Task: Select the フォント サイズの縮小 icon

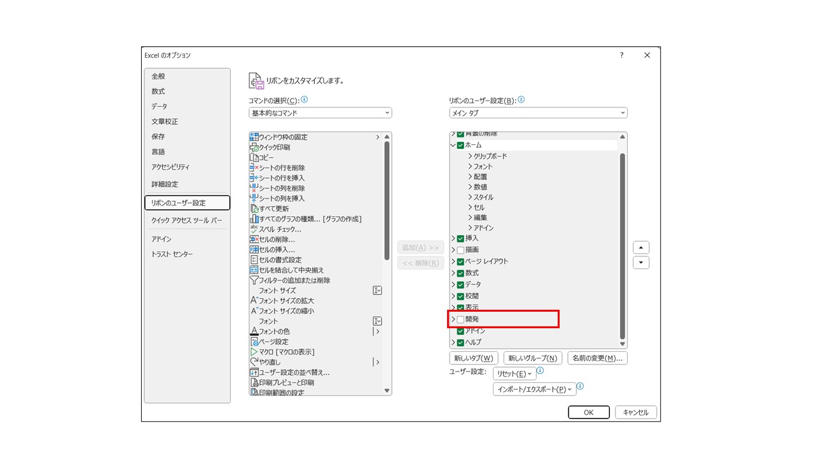Action: click(254, 310)
